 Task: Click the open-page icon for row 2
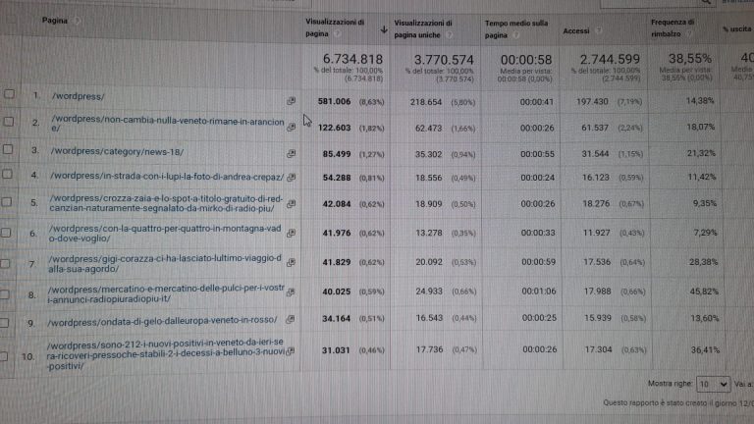coord(291,127)
